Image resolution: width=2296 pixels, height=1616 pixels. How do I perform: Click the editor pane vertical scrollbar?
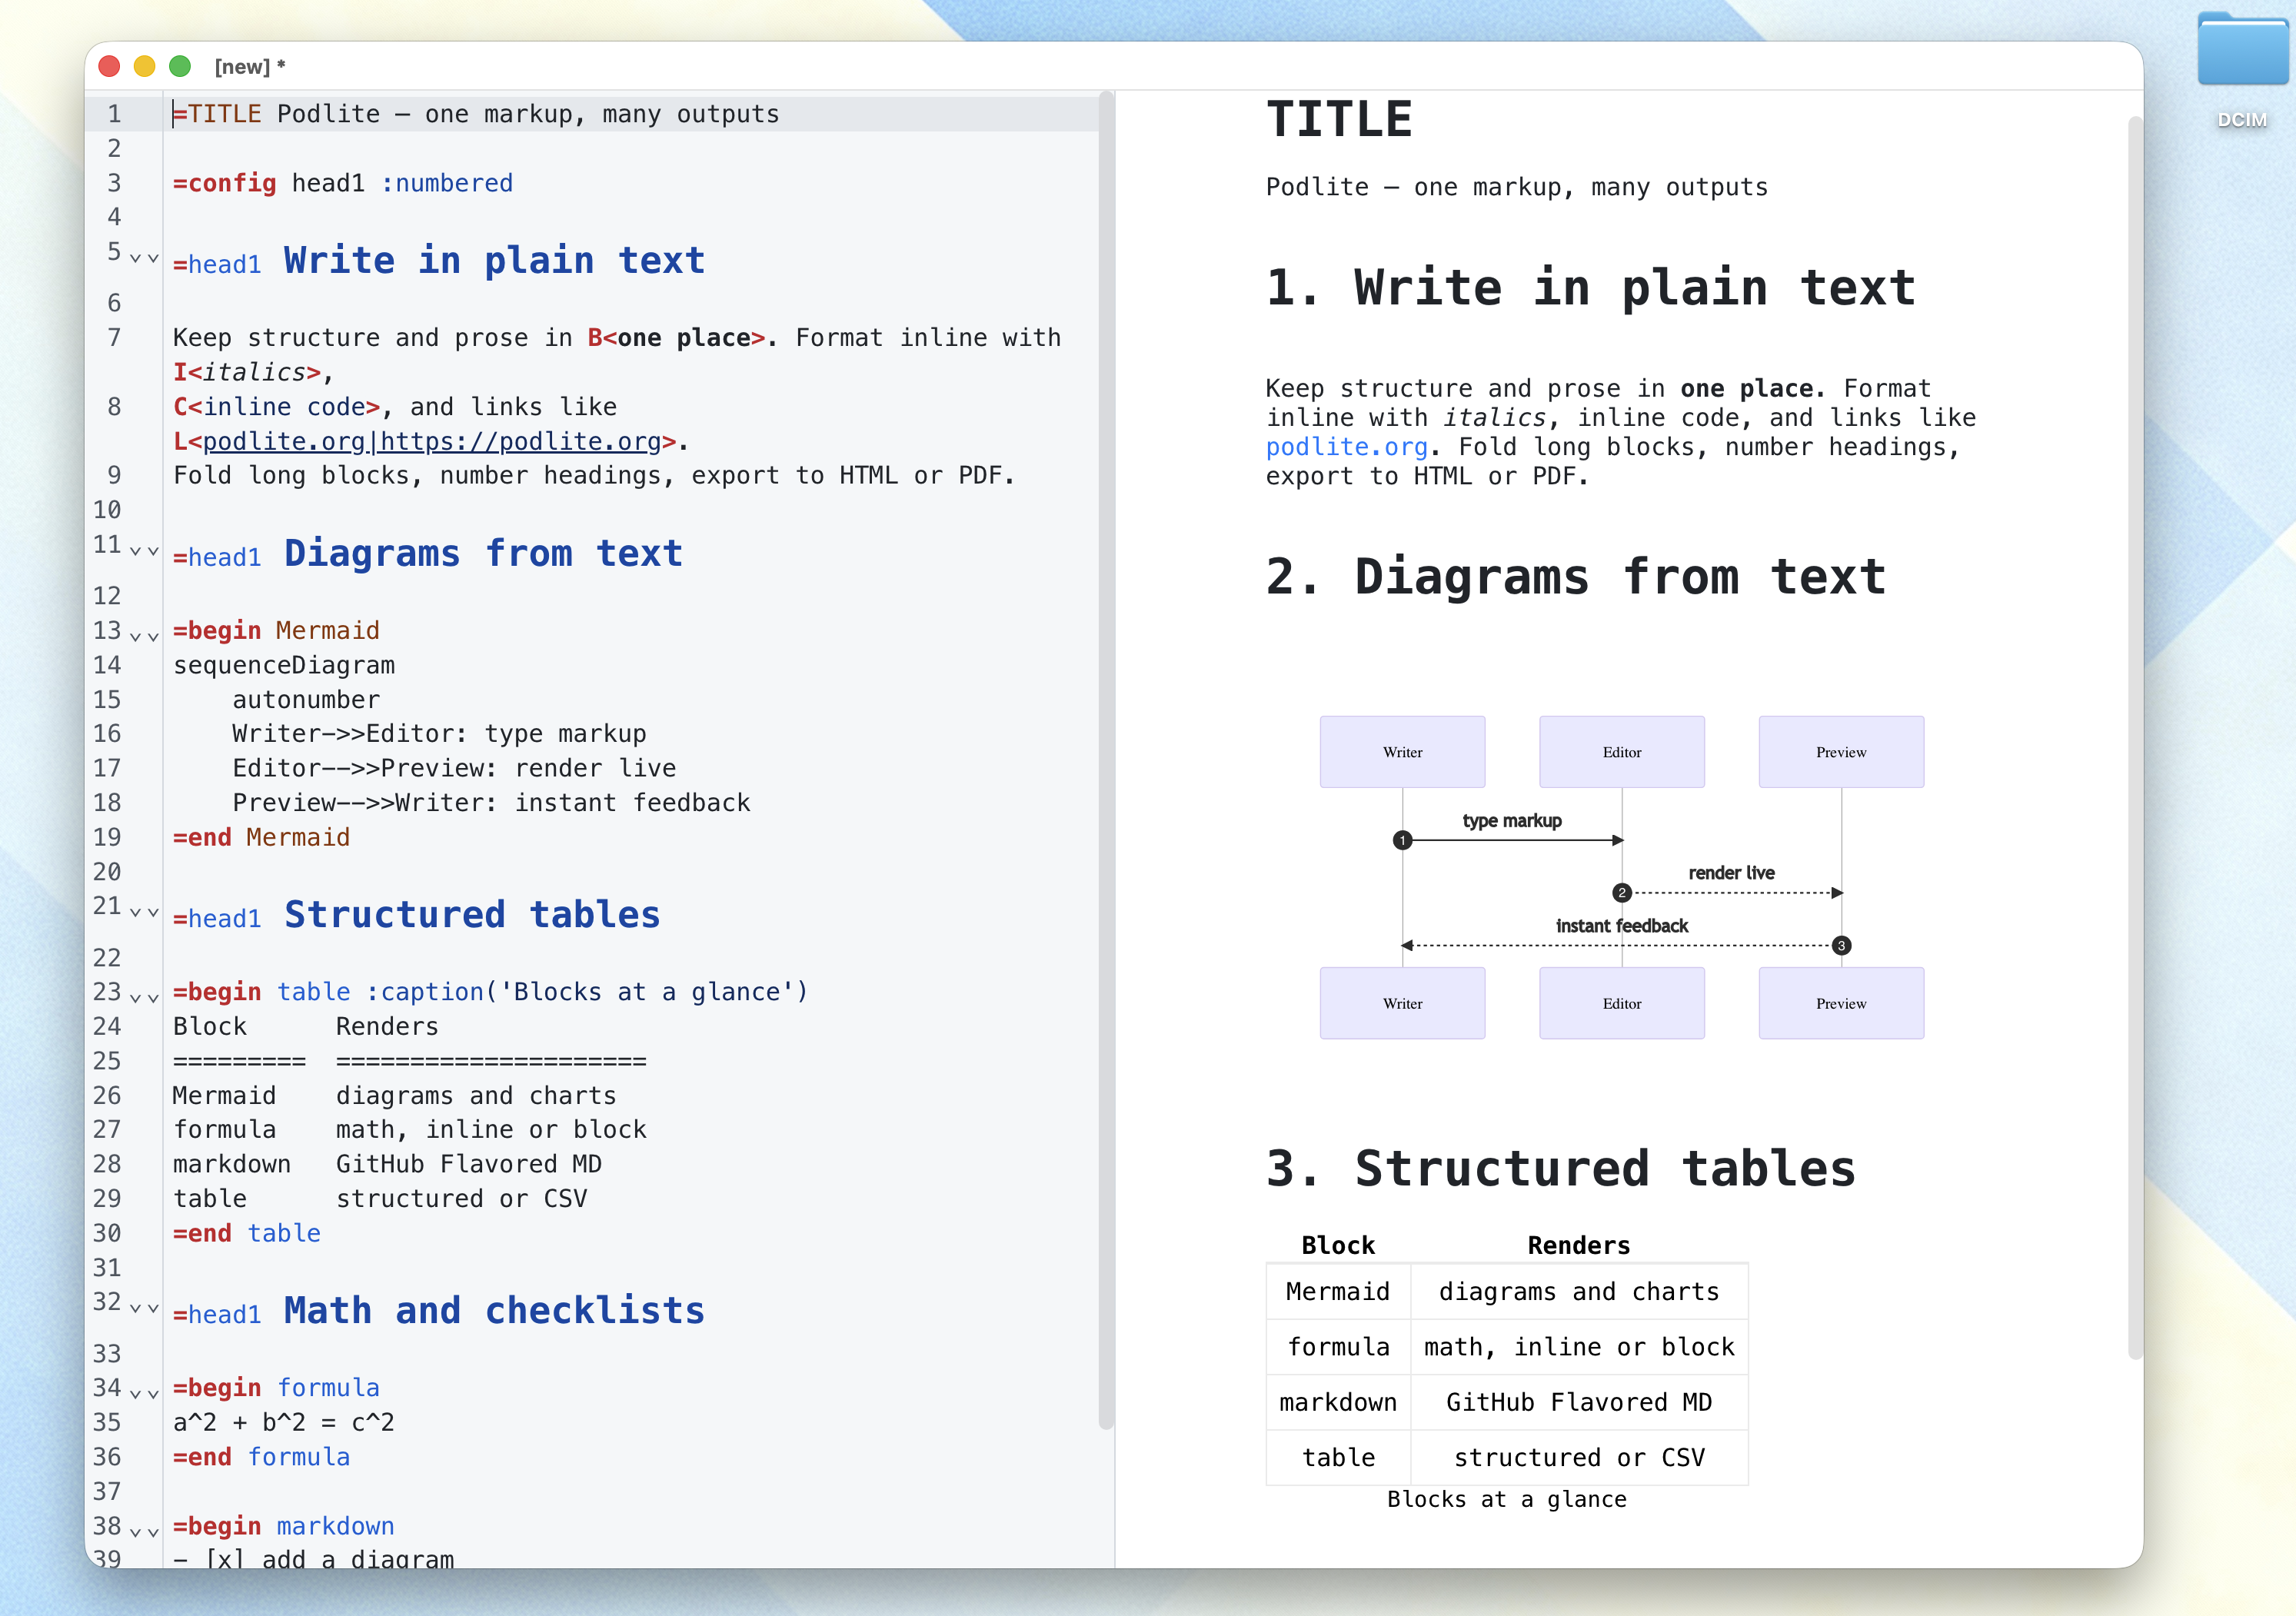1105,760
